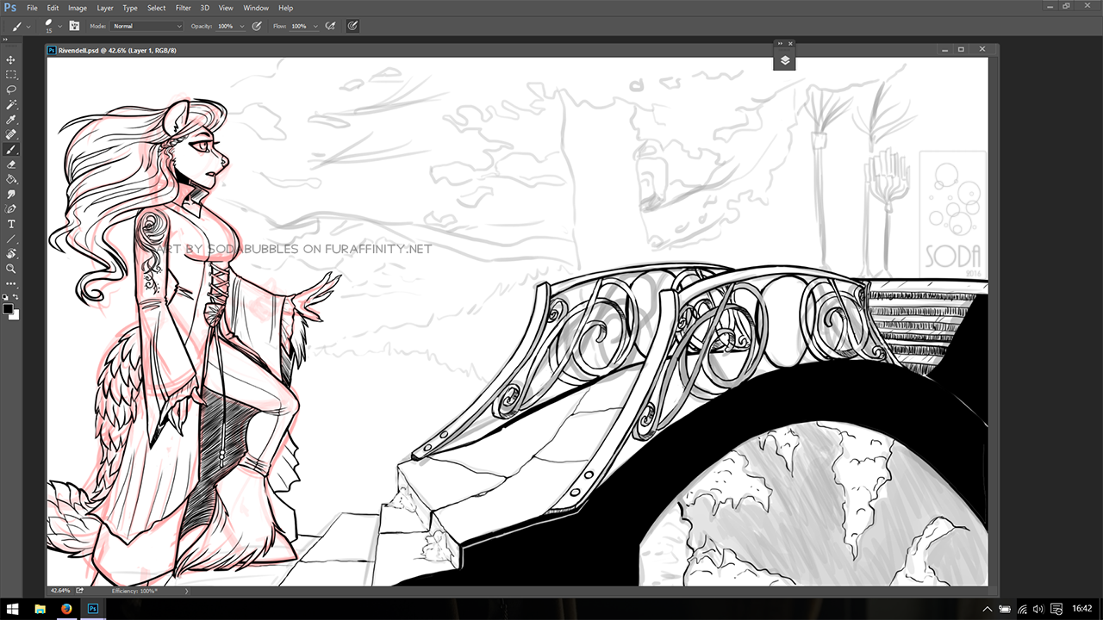The width and height of the screenshot is (1103, 620).
Task: Enable airbrush-style build-up effect
Action: click(x=330, y=26)
